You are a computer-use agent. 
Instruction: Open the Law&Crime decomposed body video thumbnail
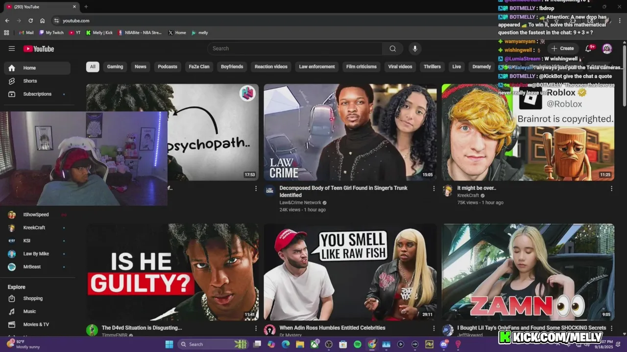coord(350,132)
